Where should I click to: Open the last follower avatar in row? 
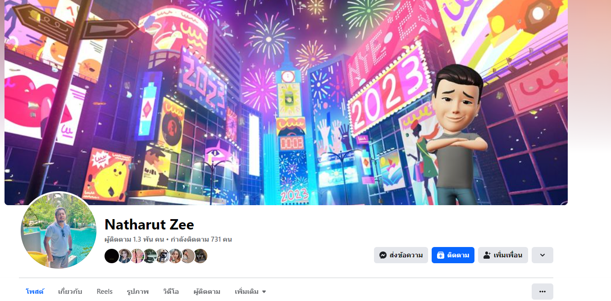(x=201, y=256)
